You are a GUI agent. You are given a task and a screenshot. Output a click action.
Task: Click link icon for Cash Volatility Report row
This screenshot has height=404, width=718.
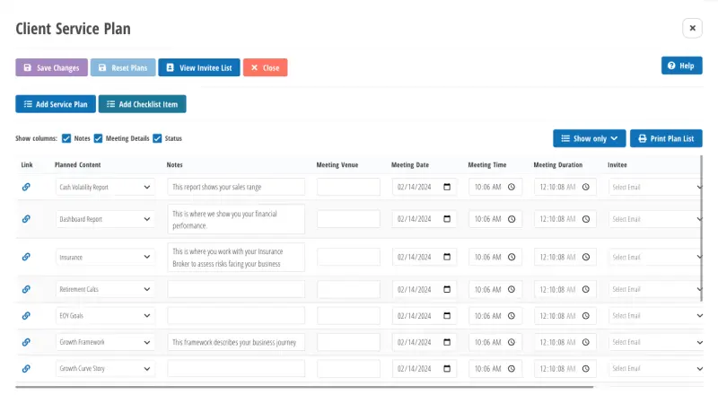click(26, 187)
